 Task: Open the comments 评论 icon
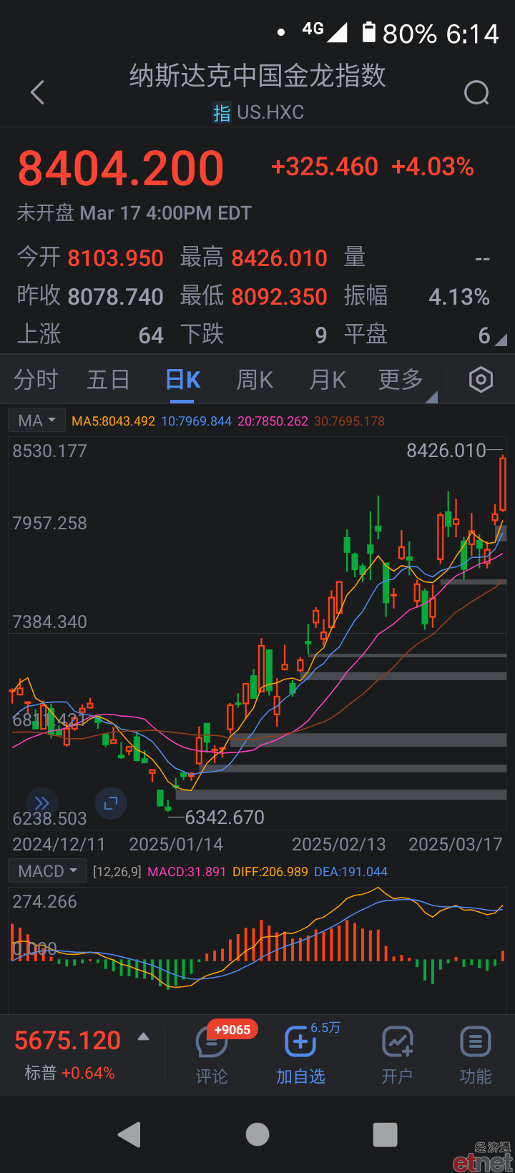tap(212, 1043)
